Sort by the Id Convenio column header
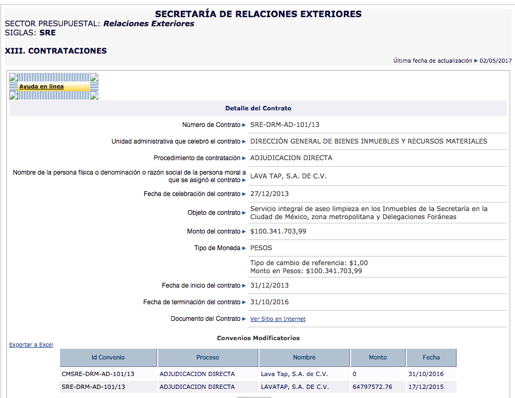Image resolution: width=515 pixels, height=398 pixels. [108, 357]
